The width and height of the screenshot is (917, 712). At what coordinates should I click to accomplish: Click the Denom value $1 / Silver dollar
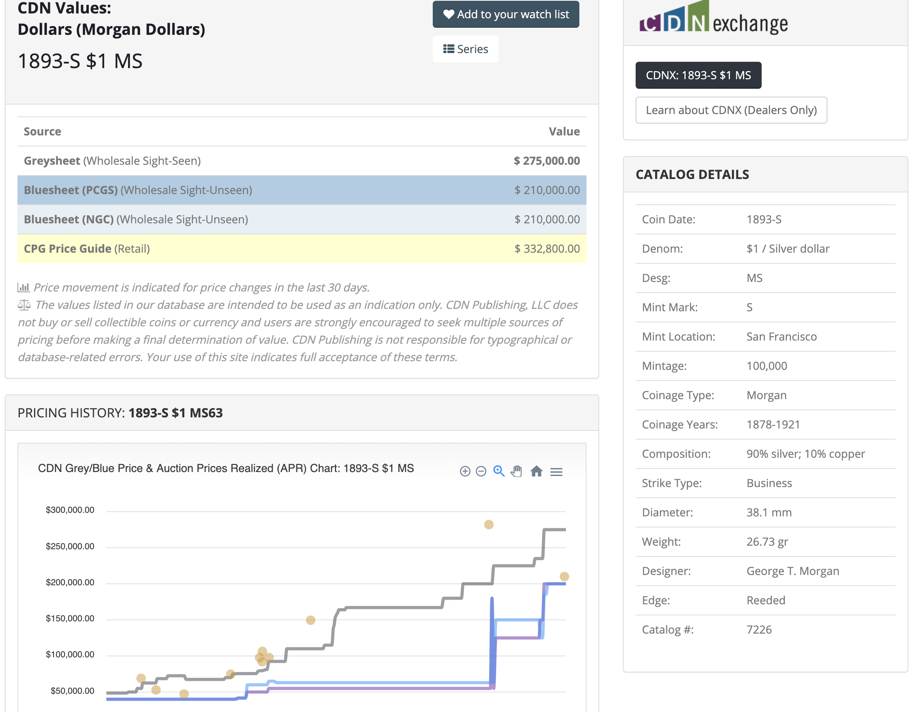pos(788,249)
